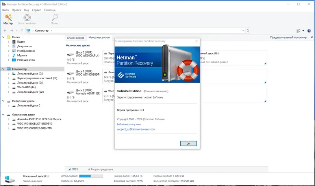Select the Музыка note icon
315x186 pixels.
click(14, 55)
